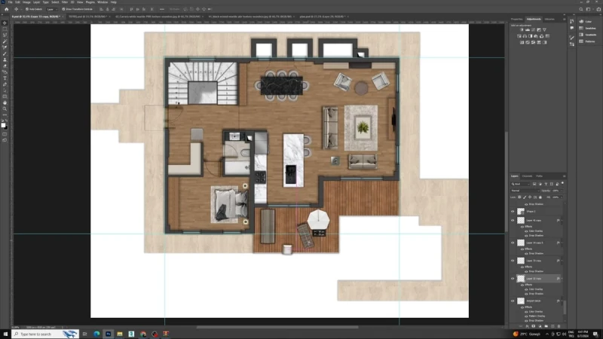Open the Comments panel icon
The width and height of the screenshot is (603, 339).
click(572, 28)
